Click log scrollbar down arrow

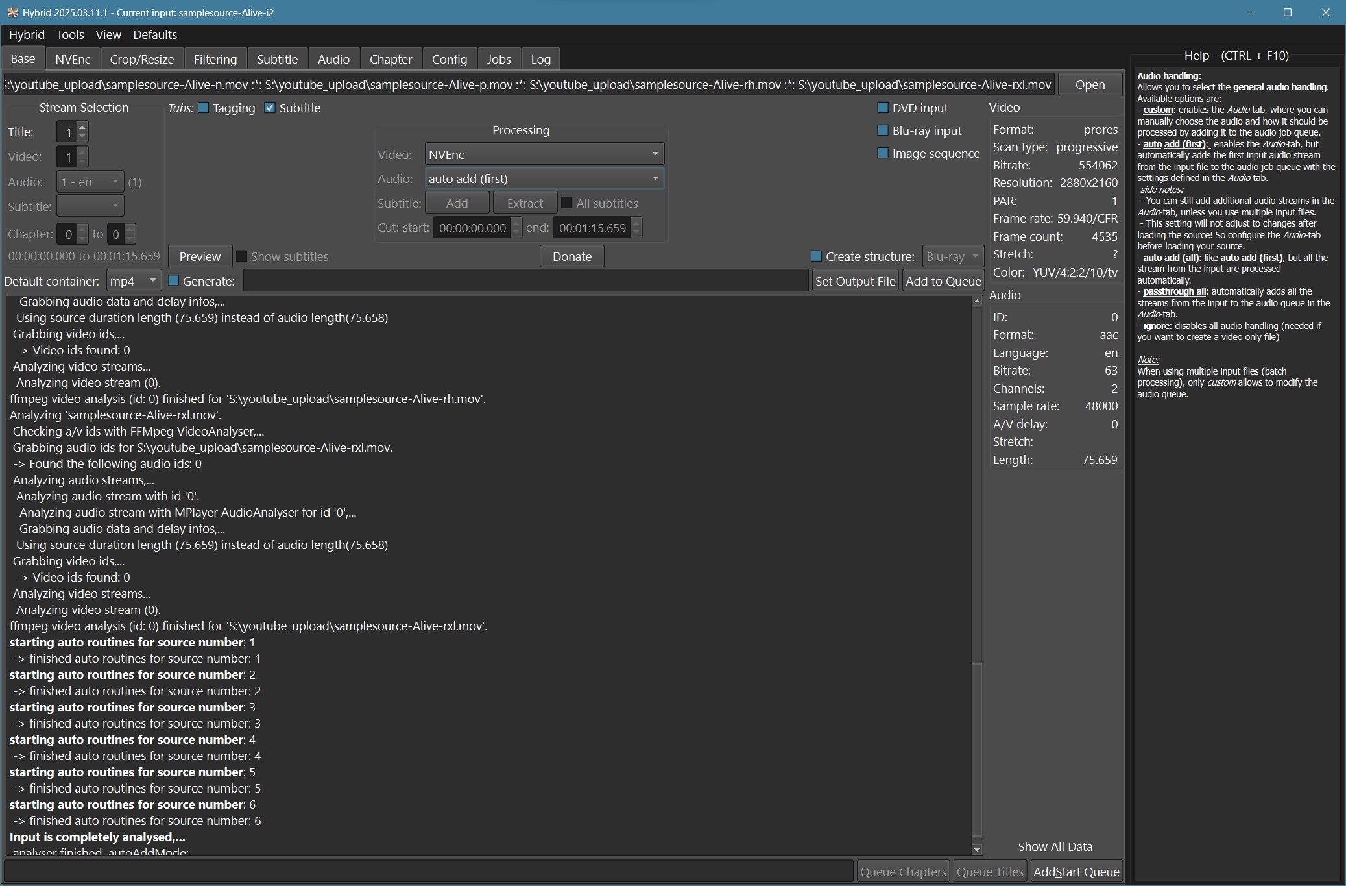click(977, 850)
